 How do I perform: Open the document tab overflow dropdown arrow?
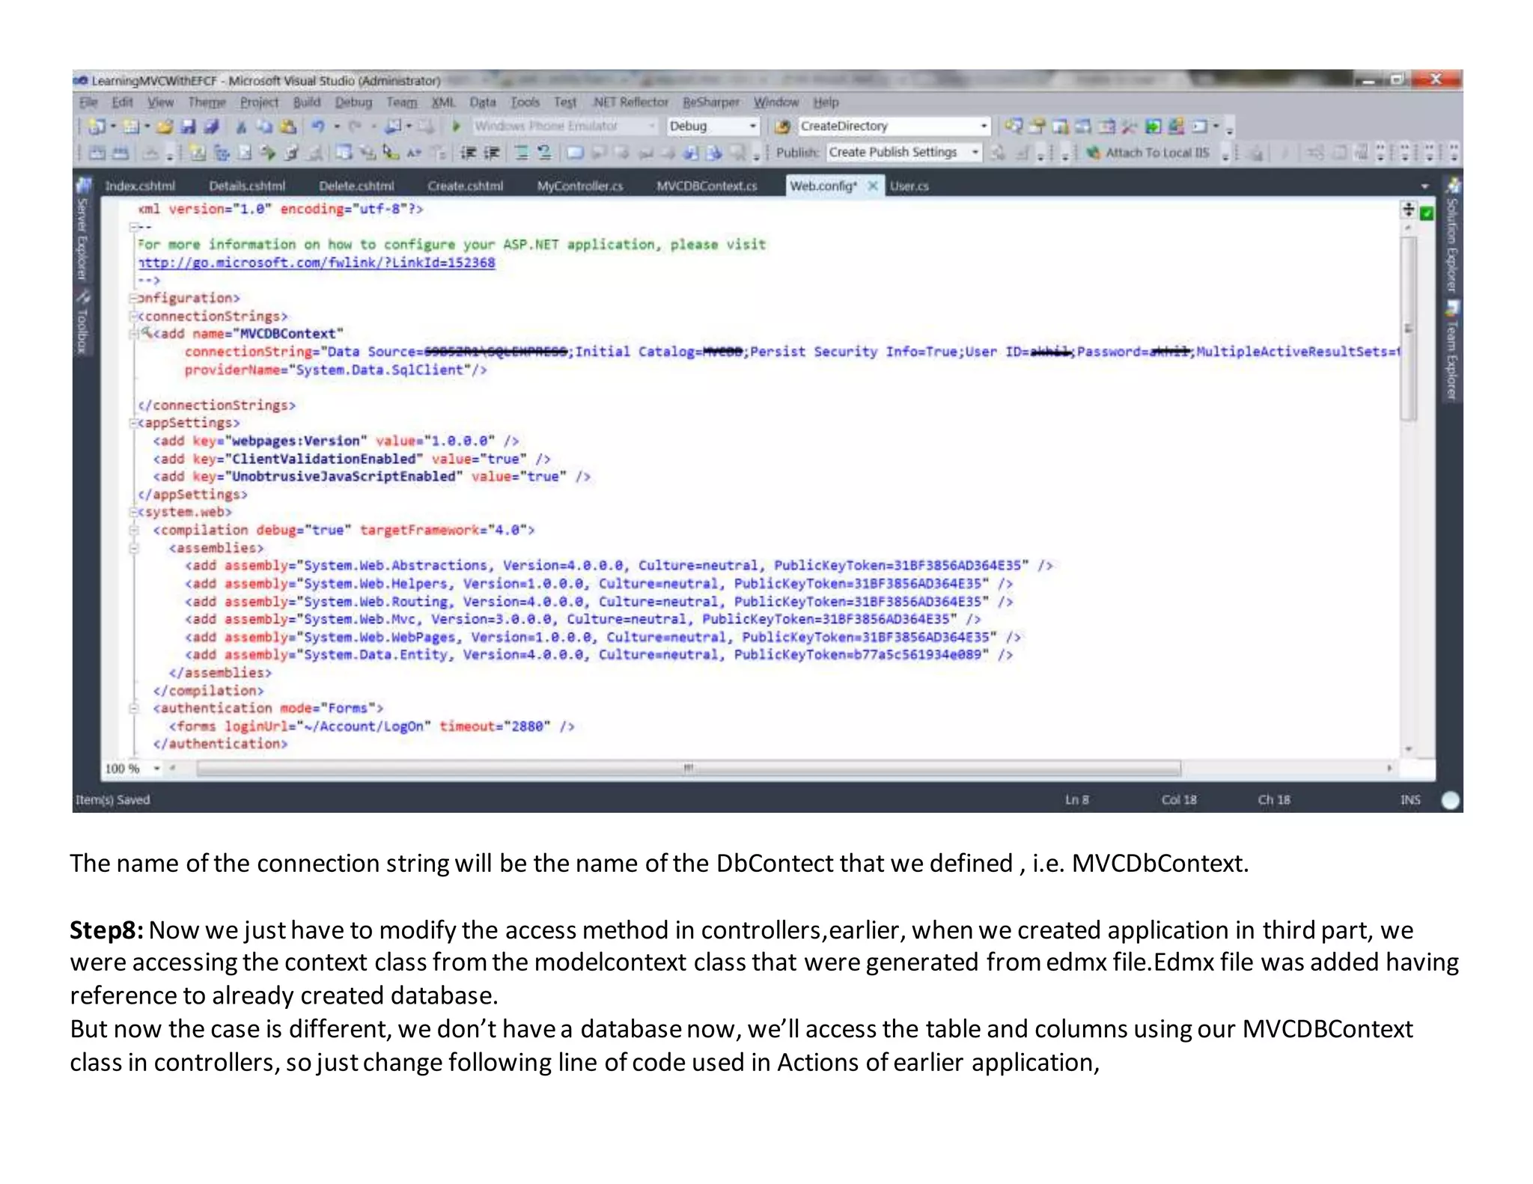(x=1424, y=186)
